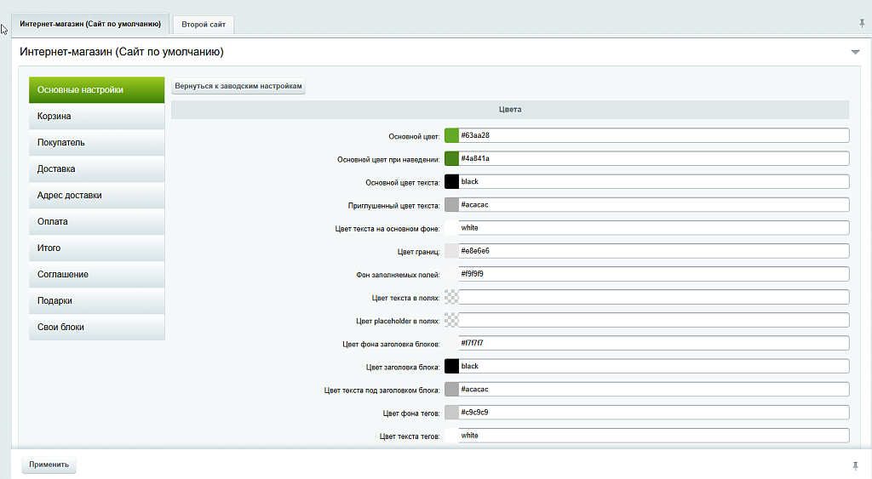The image size is (872, 479).
Task: Open the Цвет границ swatch
Action: coord(451,251)
